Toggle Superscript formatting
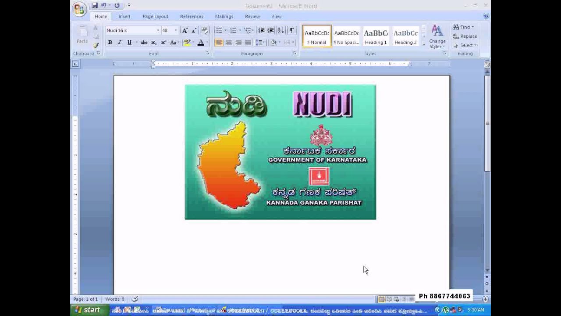The height and width of the screenshot is (316, 561). pyautogui.click(x=163, y=43)
